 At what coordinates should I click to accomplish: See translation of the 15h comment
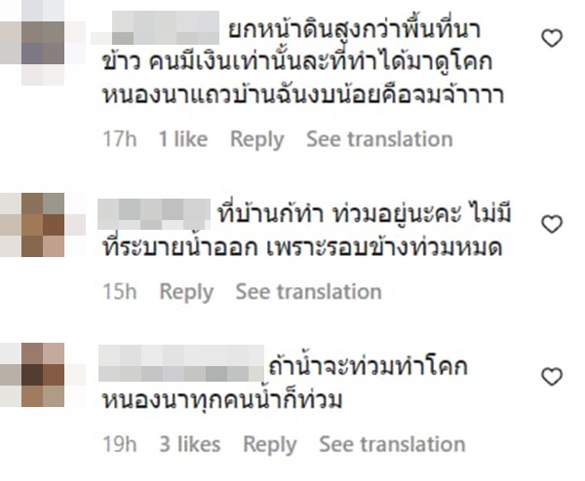click(x=308, y=291)
